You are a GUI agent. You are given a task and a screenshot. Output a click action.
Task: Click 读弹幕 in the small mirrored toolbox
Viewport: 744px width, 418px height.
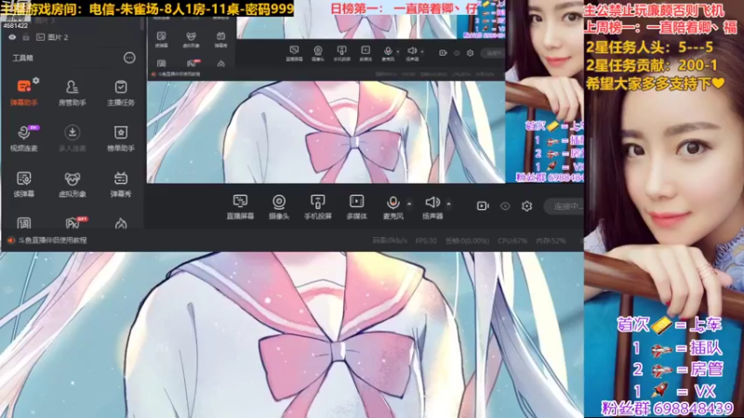click(161, 39)
